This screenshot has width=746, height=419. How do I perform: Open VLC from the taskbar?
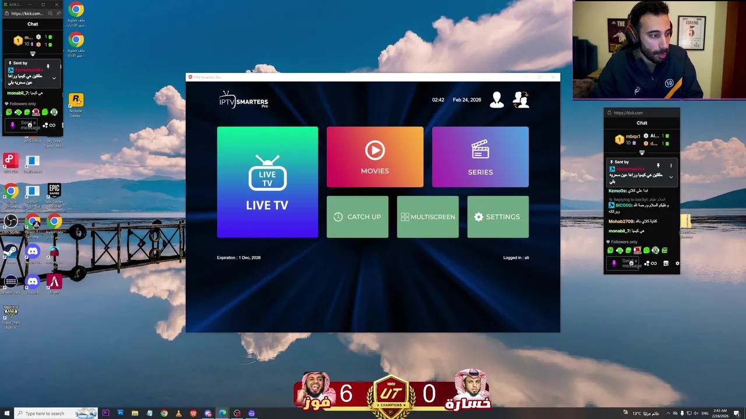178,413
